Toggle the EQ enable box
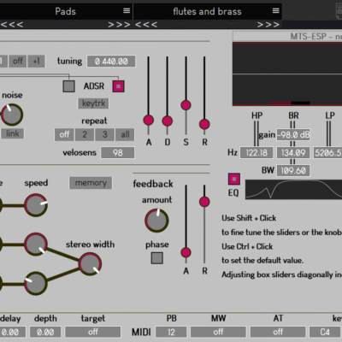342x342 pixels. pyautogui.click(x=234, y=179)
